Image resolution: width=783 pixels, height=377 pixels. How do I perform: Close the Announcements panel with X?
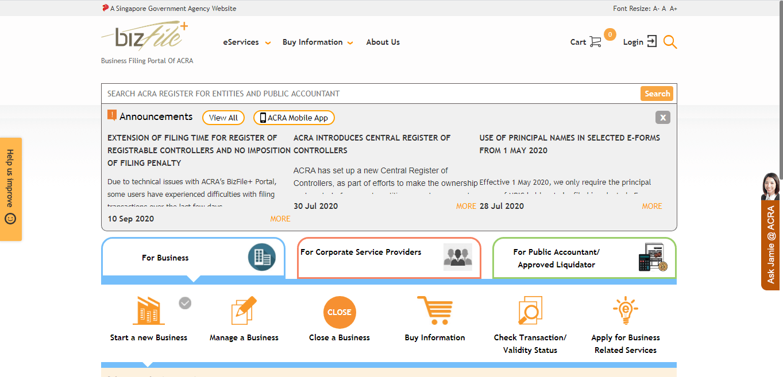tap(663, 118)
